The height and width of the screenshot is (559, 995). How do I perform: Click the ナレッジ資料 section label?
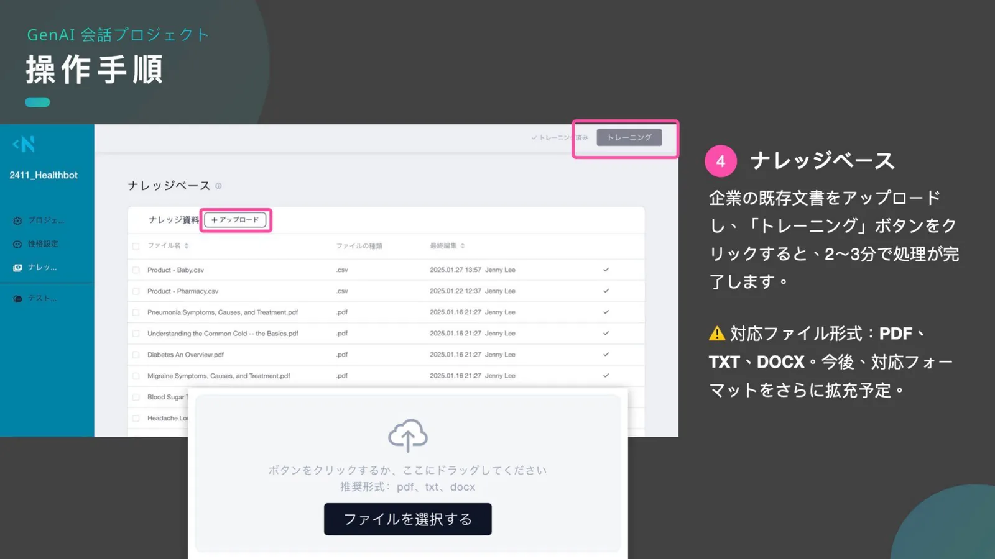(x=174, y=220)
